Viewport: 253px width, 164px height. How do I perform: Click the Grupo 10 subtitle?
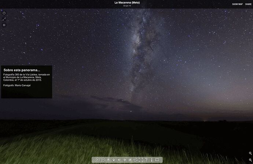[x=127, y=6]
